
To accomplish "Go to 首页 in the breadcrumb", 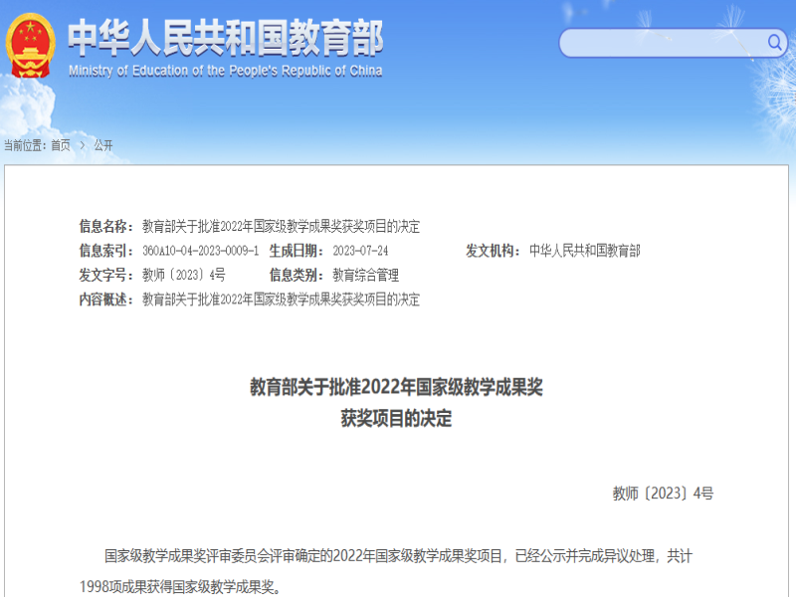I will point(61,145).
